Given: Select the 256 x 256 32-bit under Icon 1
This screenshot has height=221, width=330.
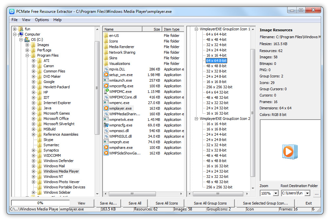Looking at the screenshot, I should tap(219, 87).
